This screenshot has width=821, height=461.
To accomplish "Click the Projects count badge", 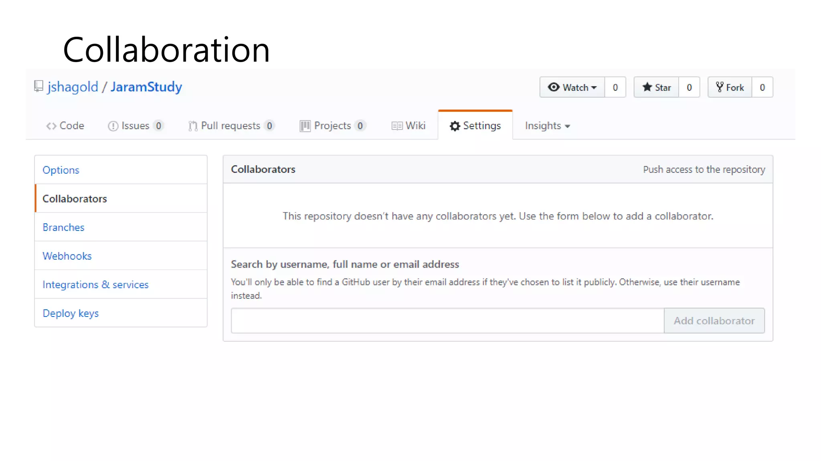I will click(x=360, y=126).
